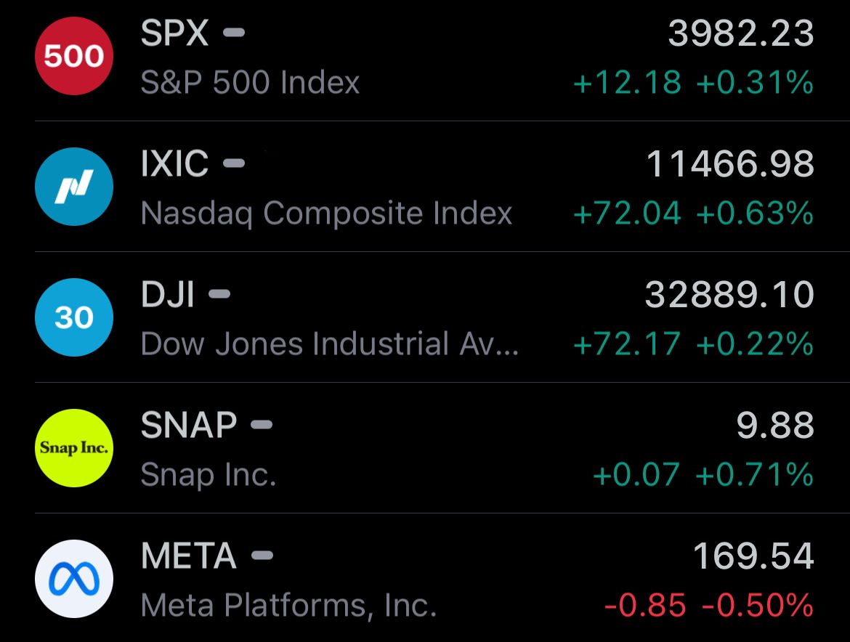
Task: Tap the SNAP price 9.88
Action: 775,426
